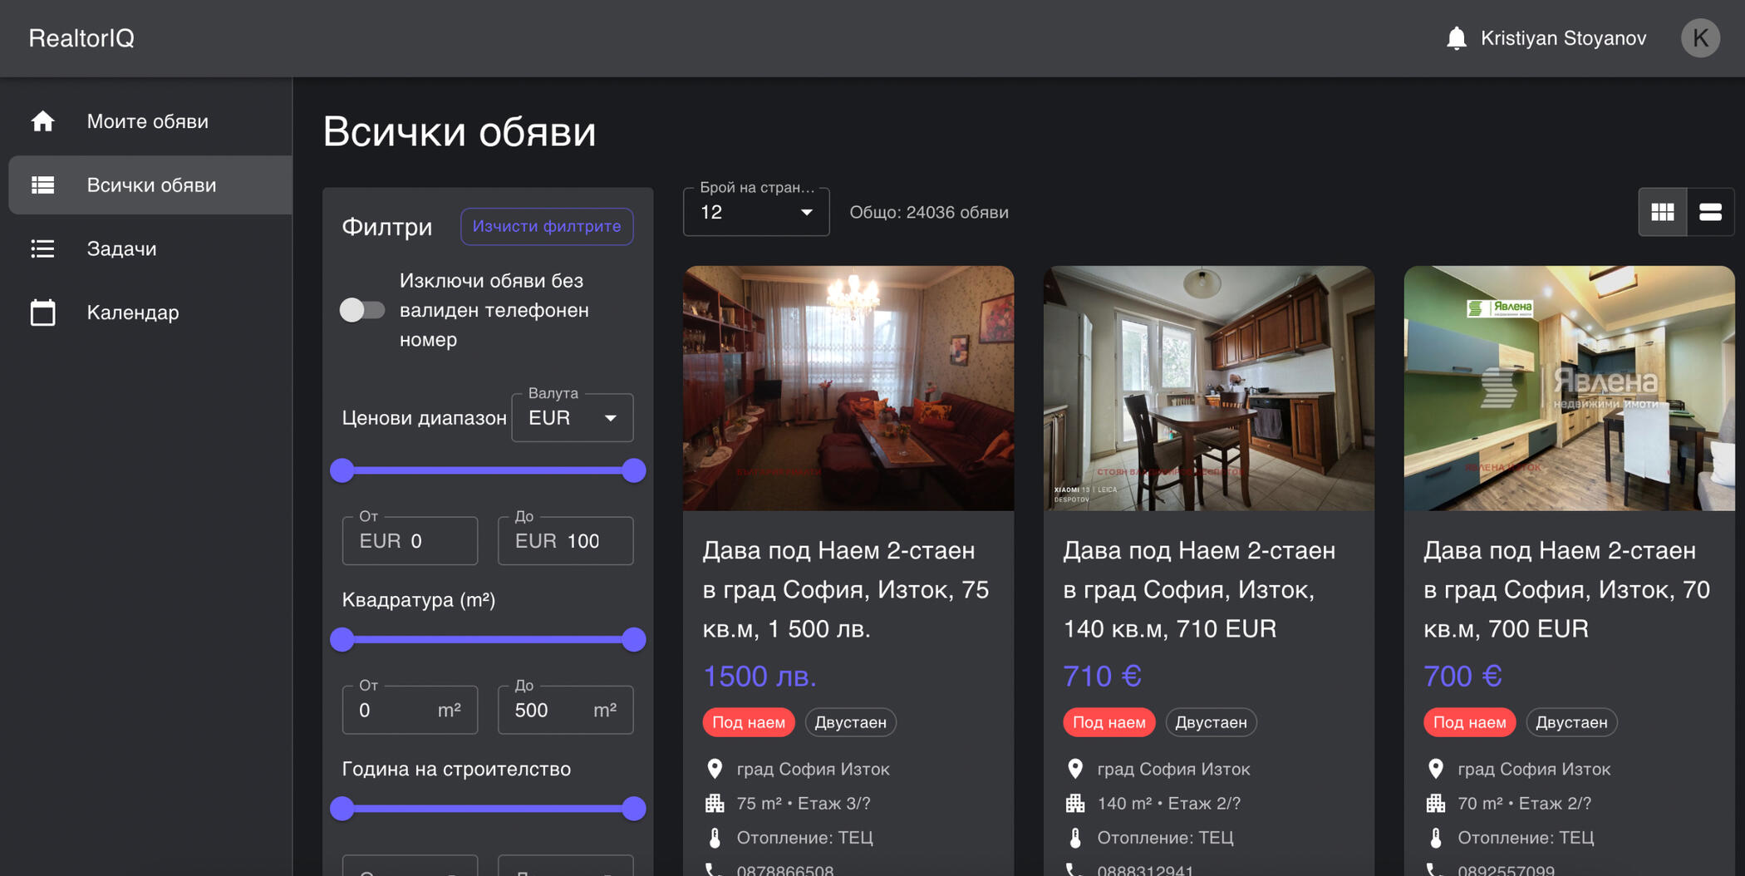1745x876 pixels.
Task: Click the Квадратура minimum slider handle
Action: [342, 639]
